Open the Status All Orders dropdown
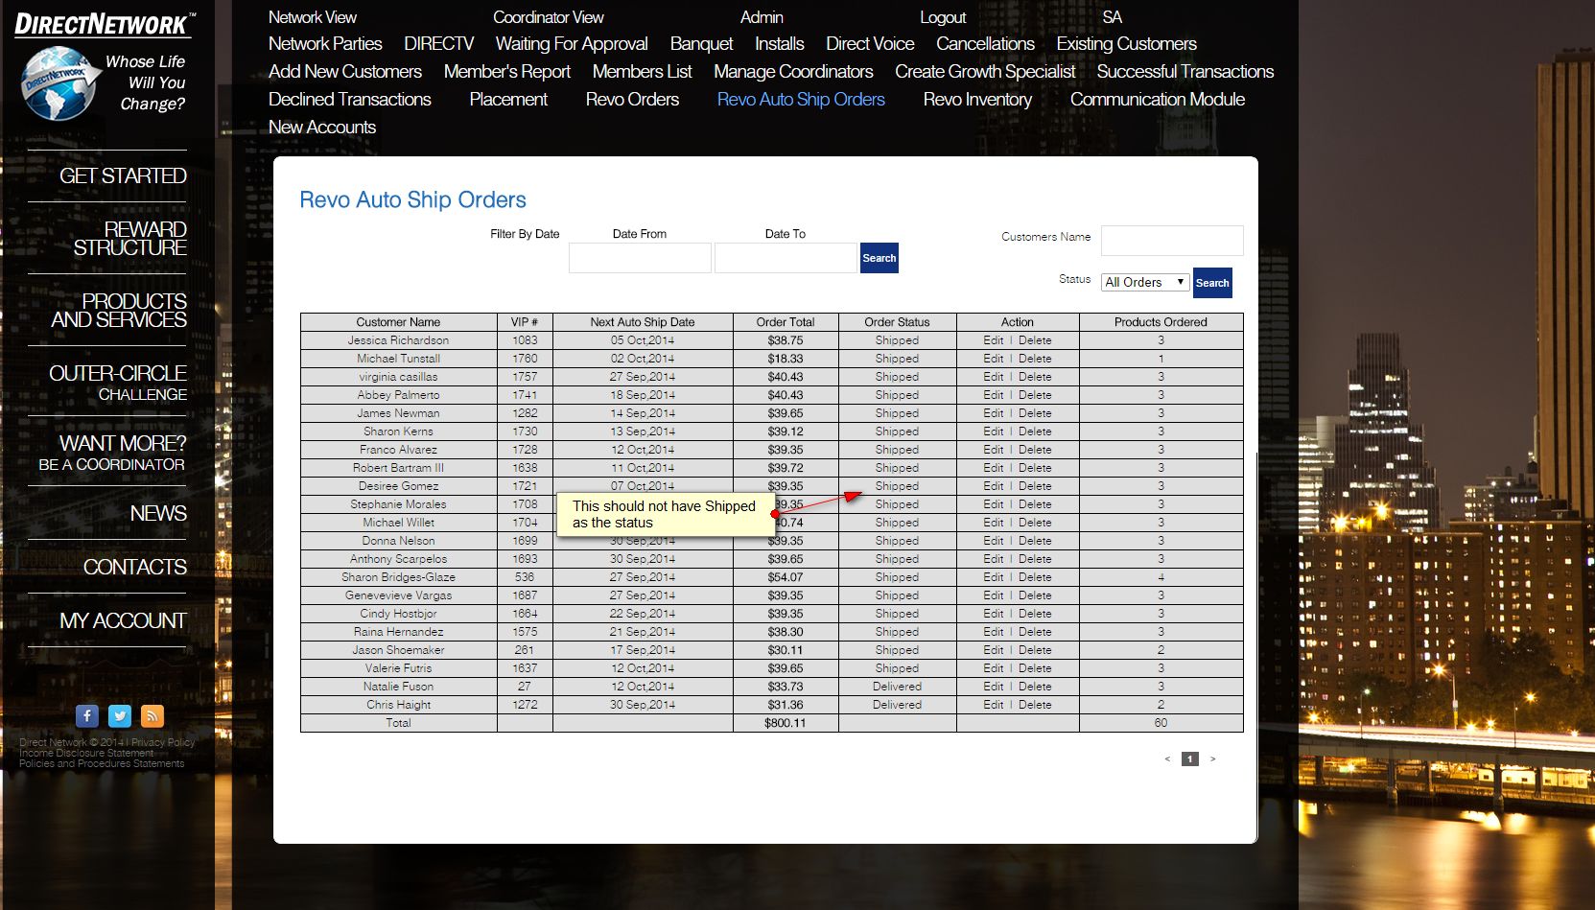This screenshot has height=910, width=1595. coord(1144,282)
